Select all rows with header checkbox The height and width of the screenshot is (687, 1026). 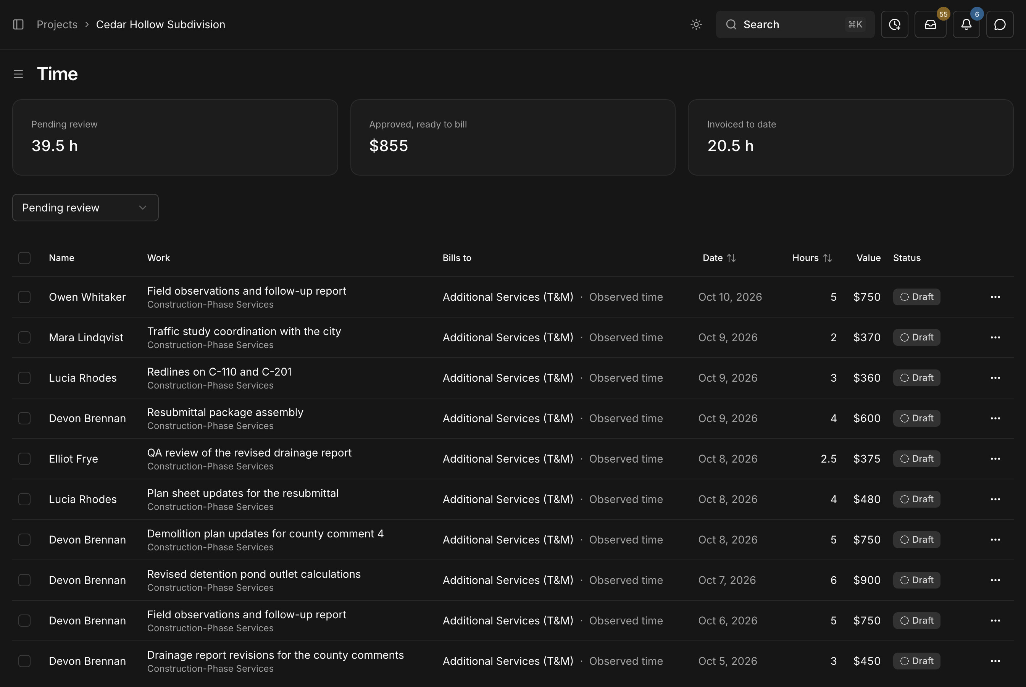pos(24,258)
